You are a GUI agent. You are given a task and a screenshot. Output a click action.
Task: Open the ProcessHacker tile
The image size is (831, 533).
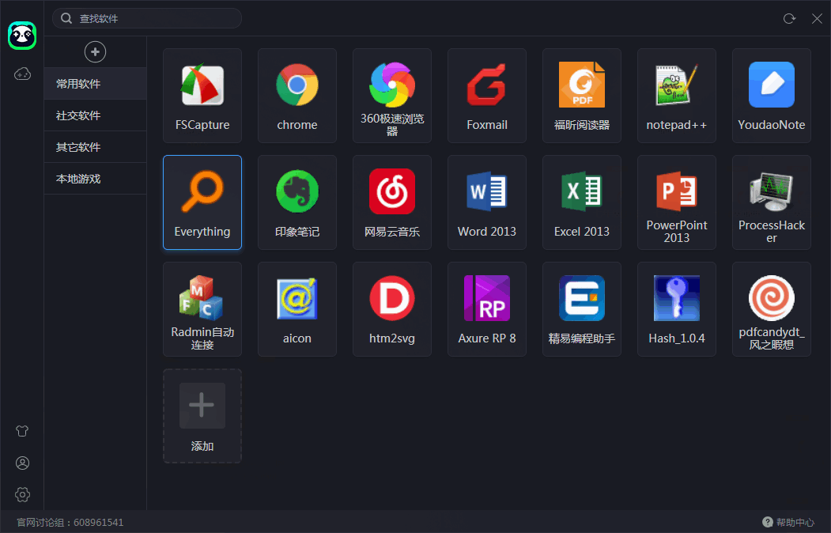click(771, 202)
